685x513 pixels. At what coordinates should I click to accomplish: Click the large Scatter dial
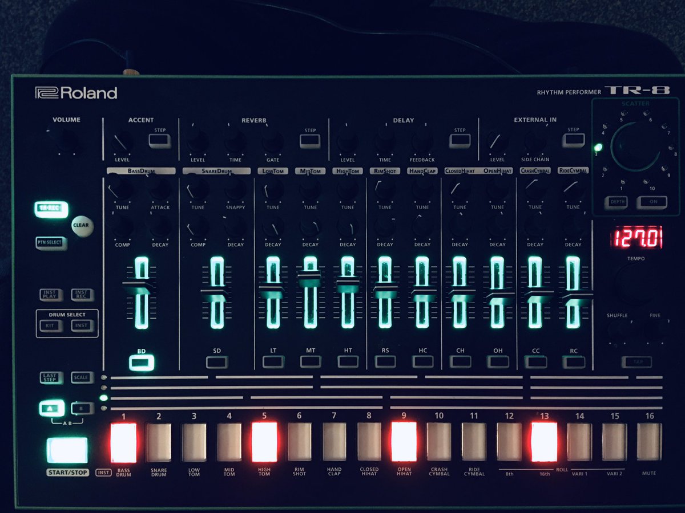click(636, 146)
